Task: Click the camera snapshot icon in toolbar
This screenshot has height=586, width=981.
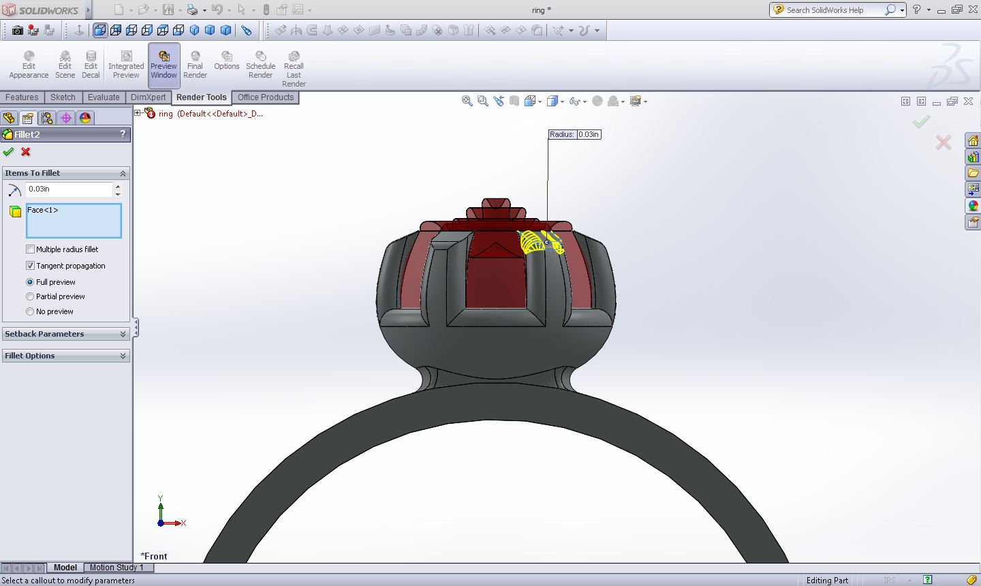Action: coord(18,31)
